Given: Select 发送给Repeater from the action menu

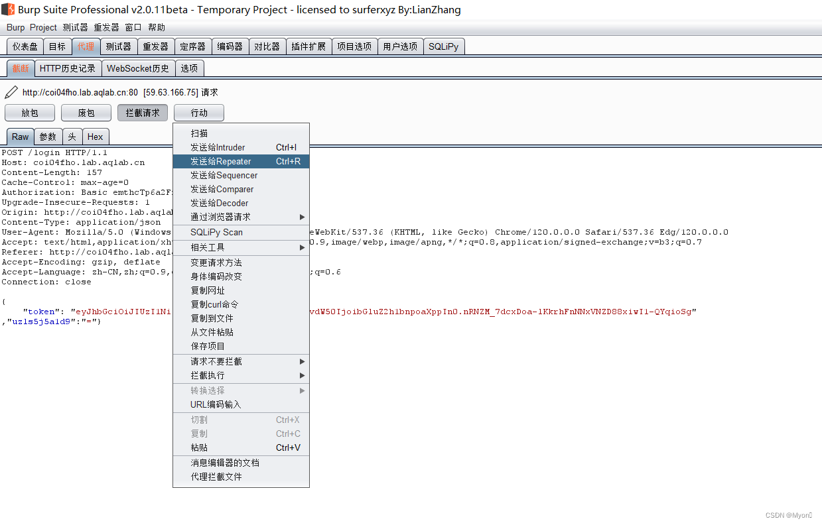Looking at the screenshot, I should (219, 161).
